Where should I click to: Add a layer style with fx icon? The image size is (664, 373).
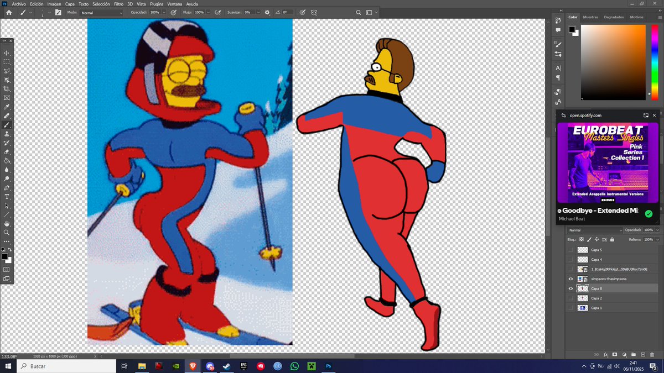coord(606,354)
